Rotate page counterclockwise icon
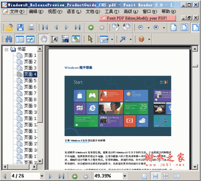The height and width of the screenshot is (181, 201). click(x=126, y=27)
